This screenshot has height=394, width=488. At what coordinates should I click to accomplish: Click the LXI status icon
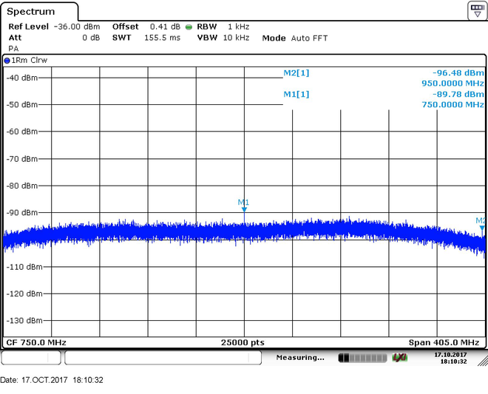tap(399, 358)
